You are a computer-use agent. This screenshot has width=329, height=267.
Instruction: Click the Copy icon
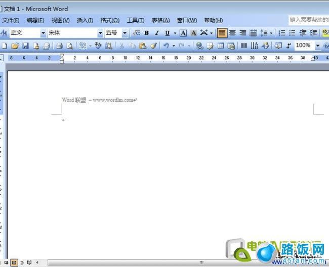pos(132,46)
